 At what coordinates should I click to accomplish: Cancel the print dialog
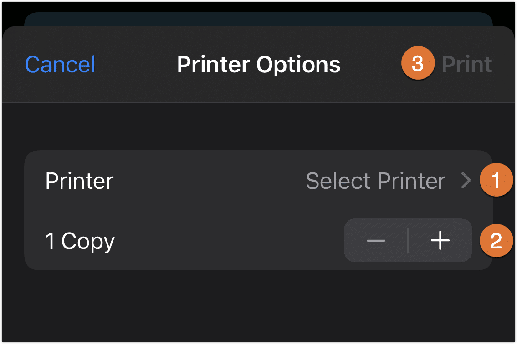[x=60, y=64]
